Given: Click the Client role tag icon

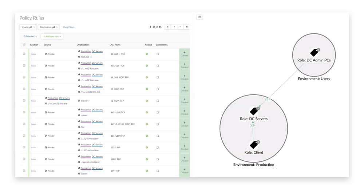Looking at the screenshot, I should click(x=253, y=145).
